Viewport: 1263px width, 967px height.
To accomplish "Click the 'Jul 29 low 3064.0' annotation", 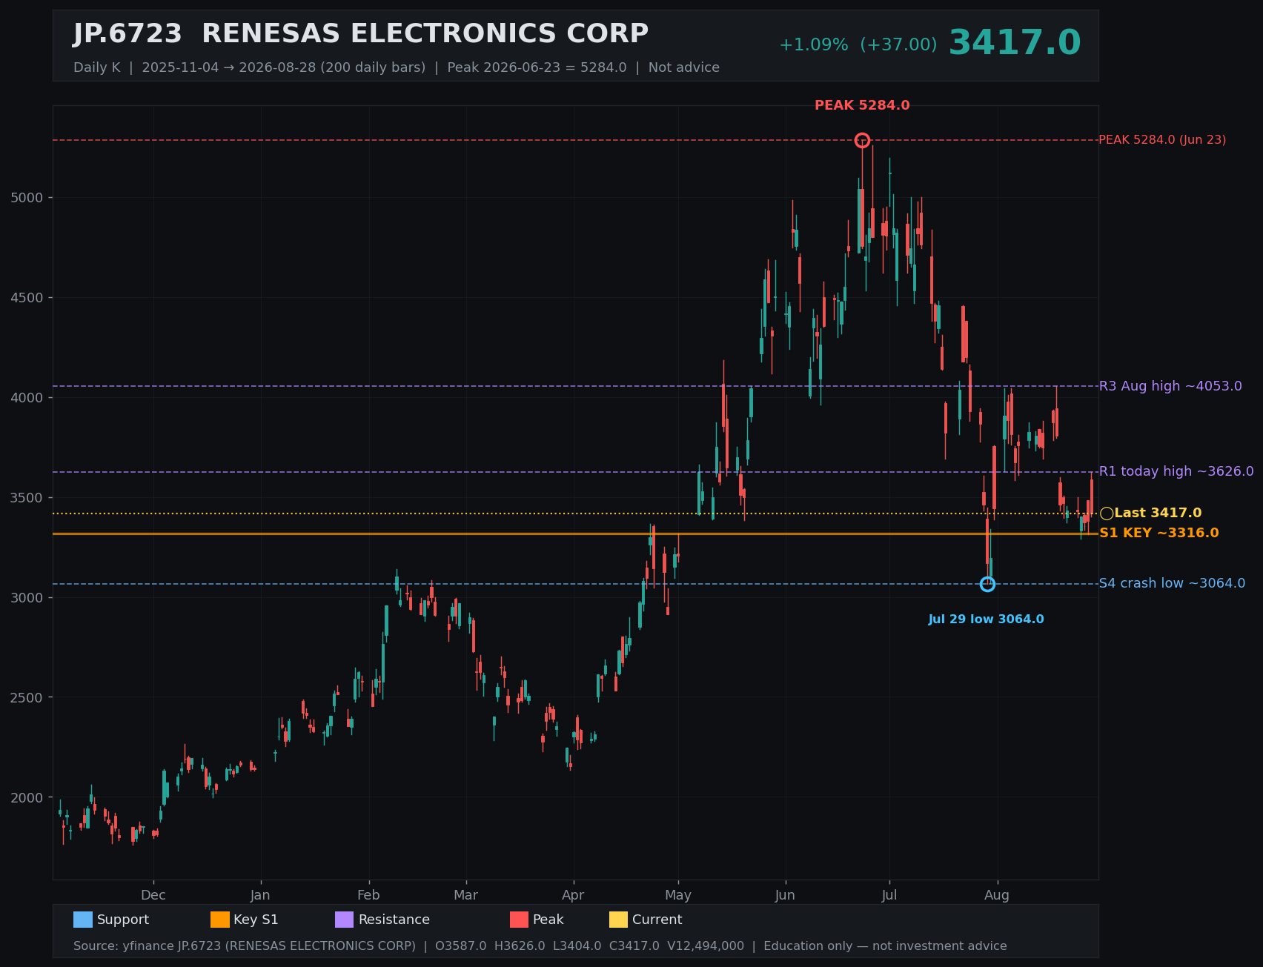I will tap(986, 619).
